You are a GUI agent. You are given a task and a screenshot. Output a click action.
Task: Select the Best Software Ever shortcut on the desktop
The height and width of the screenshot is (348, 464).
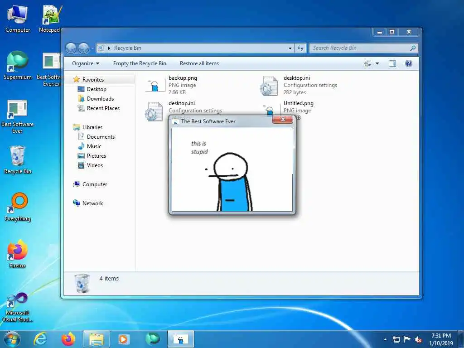pyautogui.click(x=18, y=116)
